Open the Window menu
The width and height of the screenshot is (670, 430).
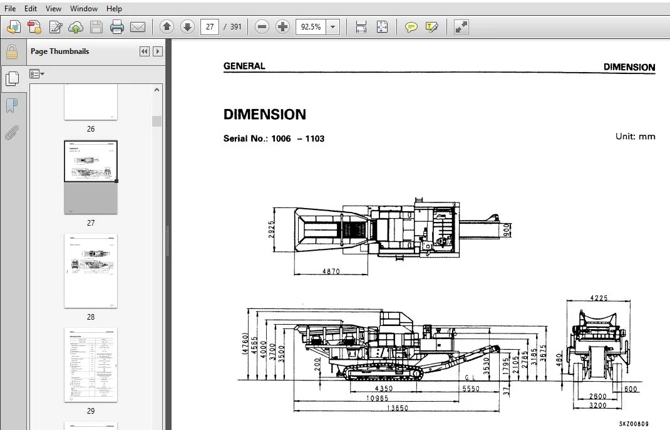click(84, 9)
